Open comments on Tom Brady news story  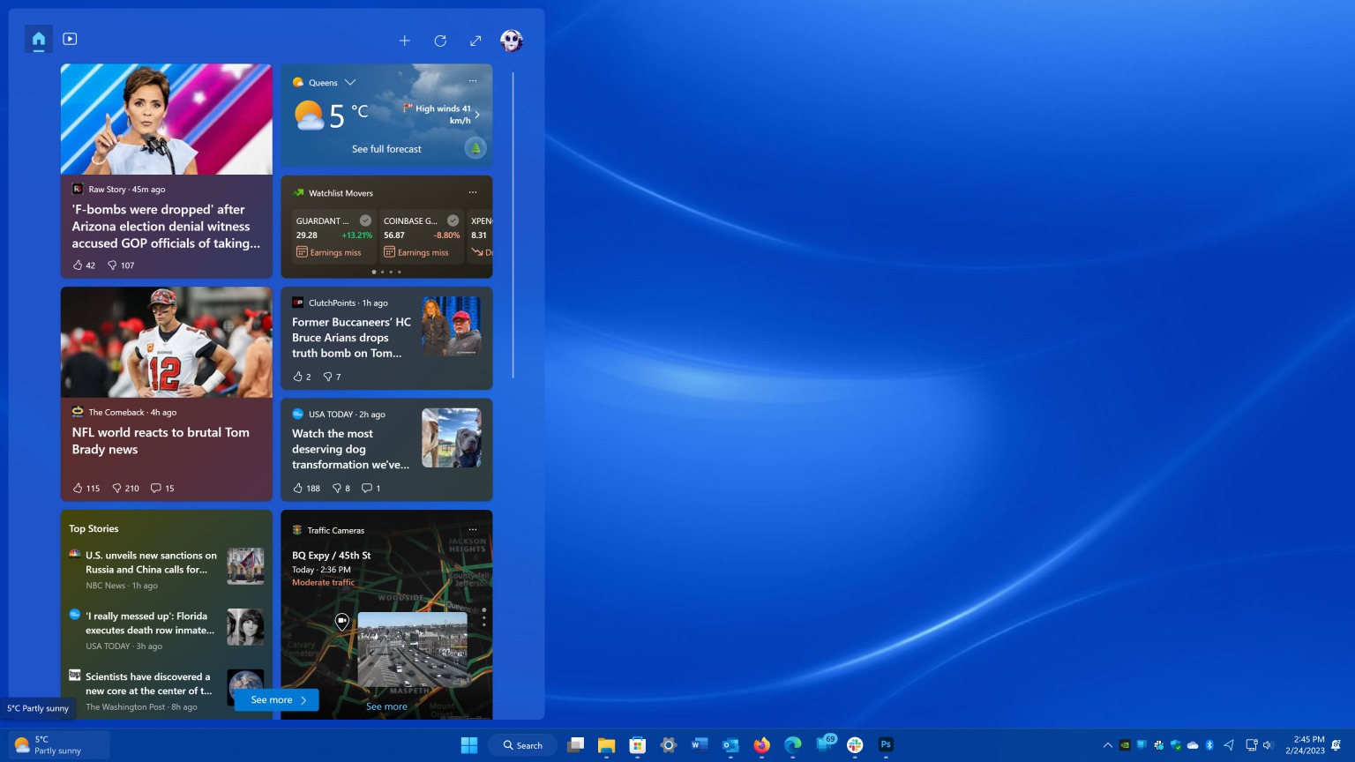(162, 488)
